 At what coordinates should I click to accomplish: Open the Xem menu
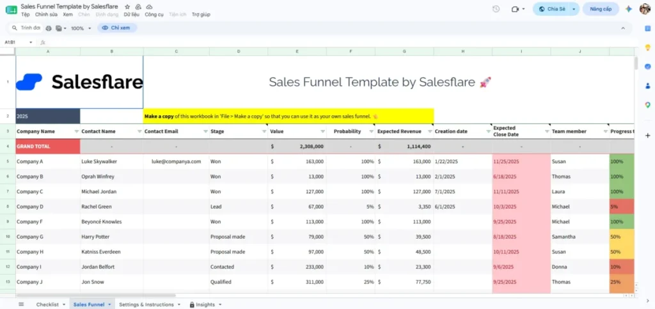(x=68, y=14)
